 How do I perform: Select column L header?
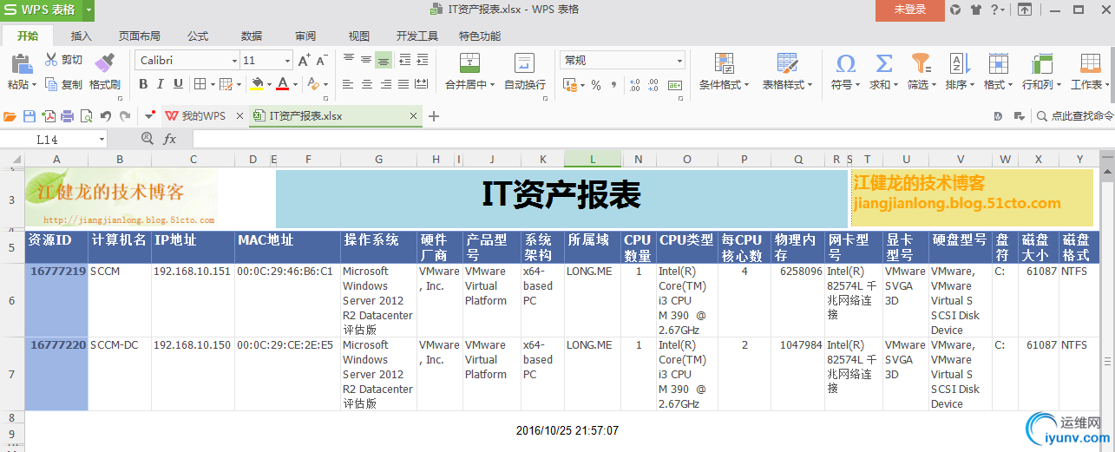point(593,159)
